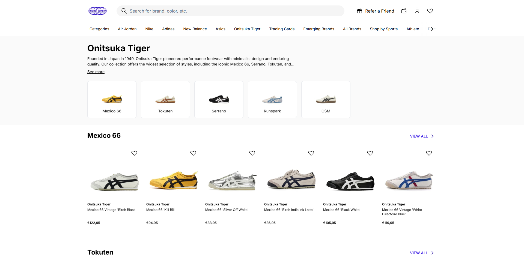Expand the brand description with See more
524x260 pixels.
pyautogui.click(x=96, y=72)
